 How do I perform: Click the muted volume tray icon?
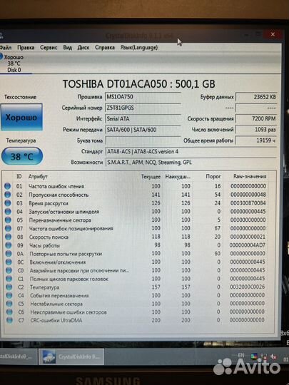[273, 356]
